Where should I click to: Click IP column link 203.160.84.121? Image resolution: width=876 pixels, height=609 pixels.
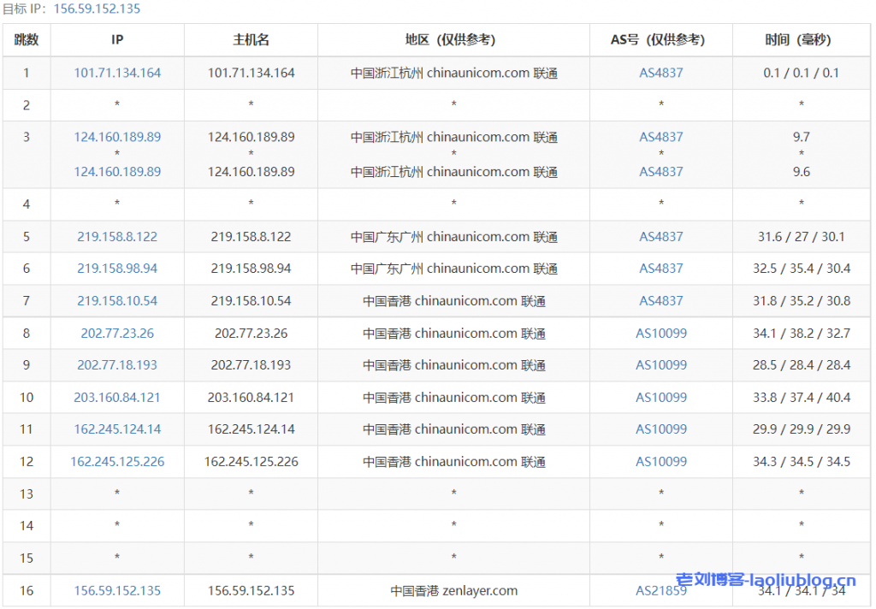point(117,398)
